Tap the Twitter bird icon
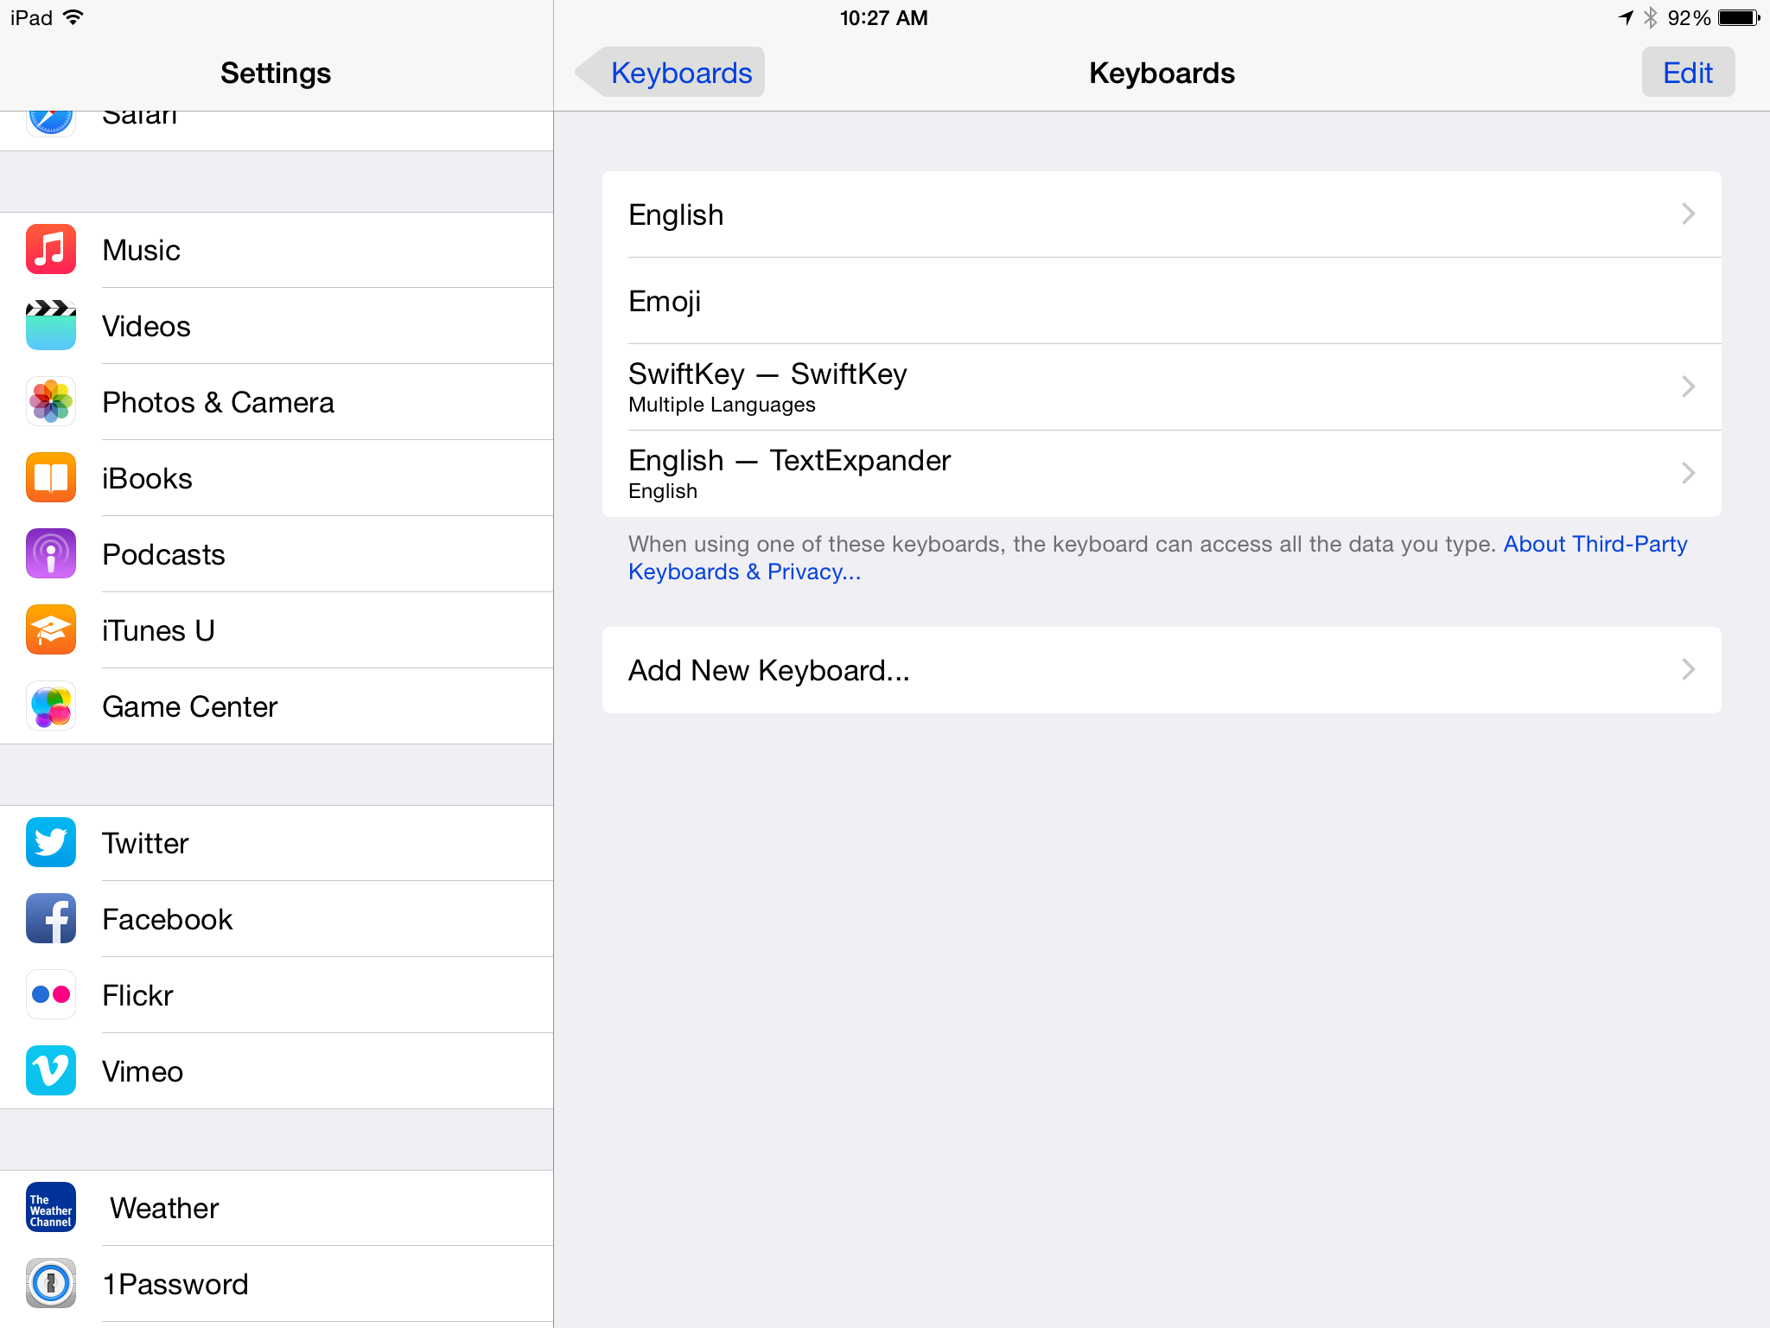The width and height of the screenshot is (1770, 1328). (x=51, y=843)
